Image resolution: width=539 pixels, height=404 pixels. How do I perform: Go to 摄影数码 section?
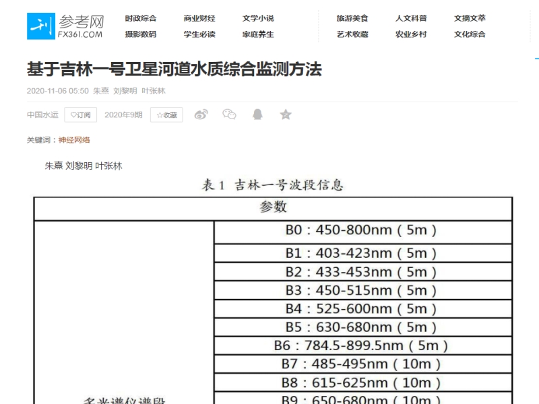[140, 34]
